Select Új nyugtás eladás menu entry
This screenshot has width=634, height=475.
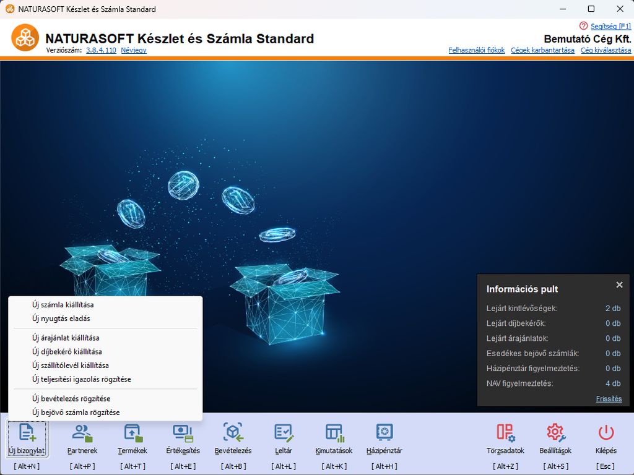61,319
